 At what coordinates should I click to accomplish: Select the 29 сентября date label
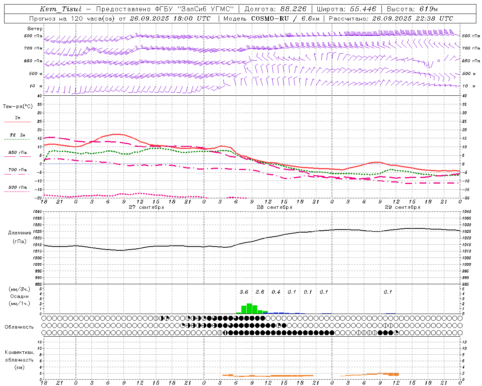[402, 207]
